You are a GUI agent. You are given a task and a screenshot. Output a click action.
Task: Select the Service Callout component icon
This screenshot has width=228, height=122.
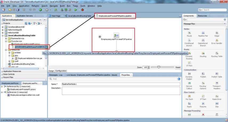[x=189, y=83]
